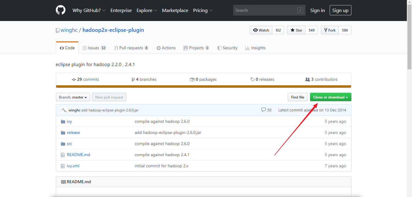Click the winghc author avatar icon
The image size is (412, 197).
(x=64, y=110)
